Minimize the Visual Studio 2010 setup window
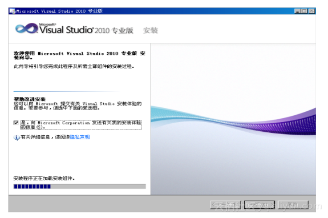 point(297,11)
